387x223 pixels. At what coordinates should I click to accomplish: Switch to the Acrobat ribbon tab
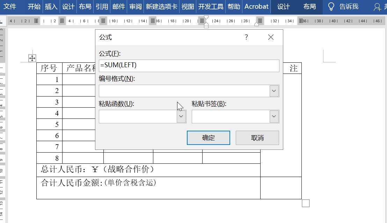[256, 7]
